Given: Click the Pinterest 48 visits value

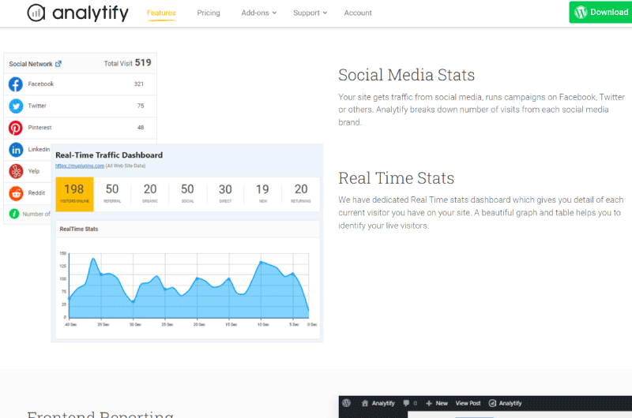Looking at the screenshot, I should (141, 128).
